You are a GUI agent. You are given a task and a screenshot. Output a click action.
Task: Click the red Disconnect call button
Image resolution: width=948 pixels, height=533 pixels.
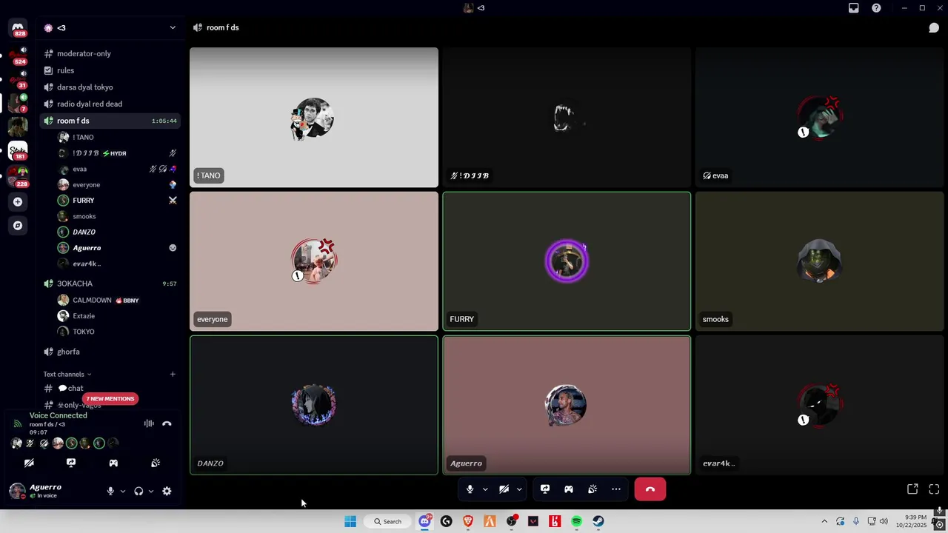point(650,489)
